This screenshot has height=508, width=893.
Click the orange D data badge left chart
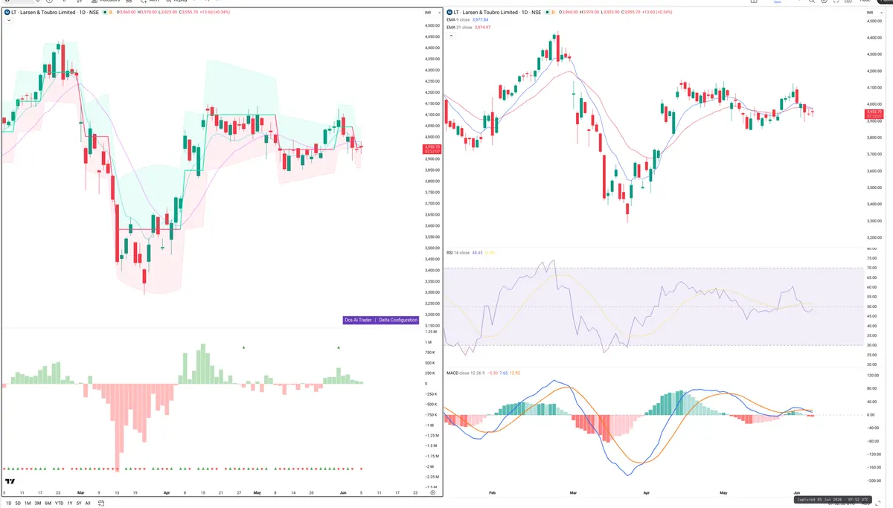click(111, 13)
